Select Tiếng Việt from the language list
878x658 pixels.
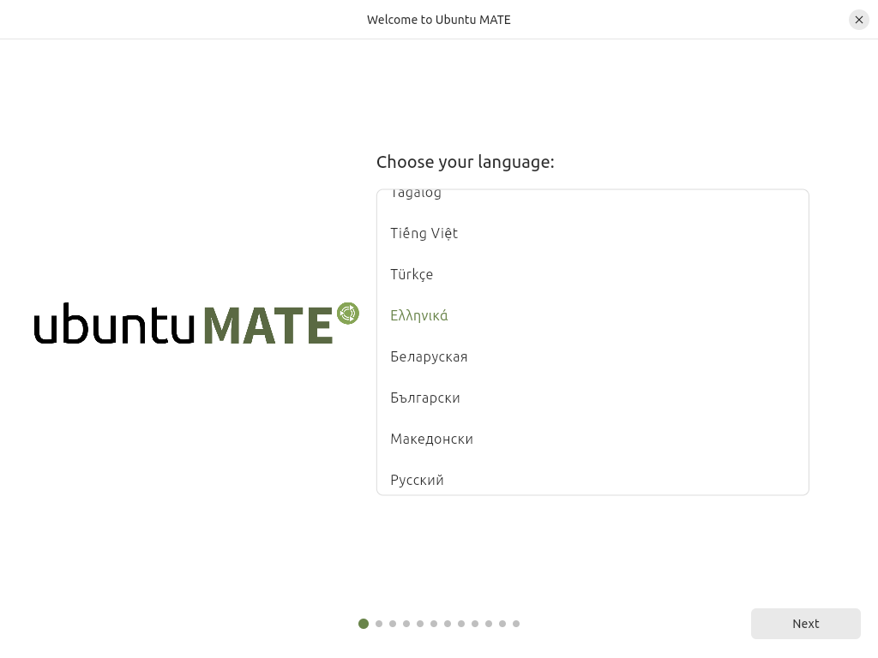[x=424, y=233]
